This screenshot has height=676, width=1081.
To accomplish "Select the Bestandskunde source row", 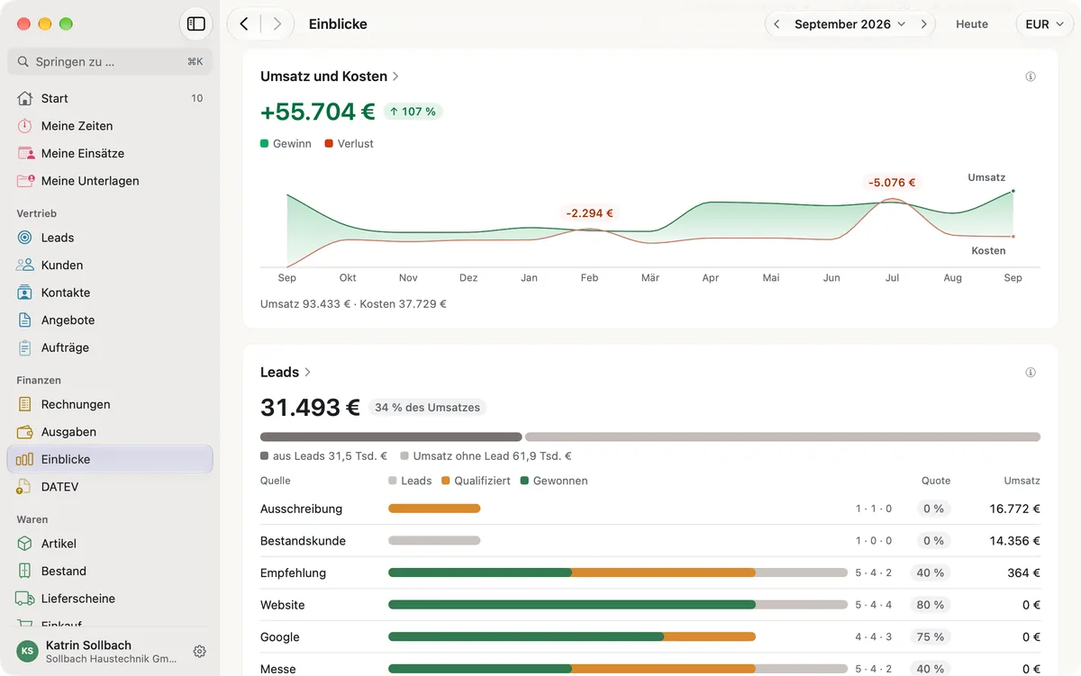I will click(x=650, y=541).
